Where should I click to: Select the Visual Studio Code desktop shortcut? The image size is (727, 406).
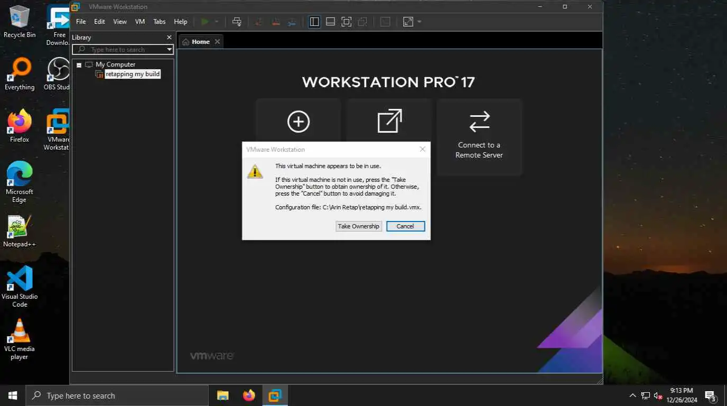coord(20,287)
